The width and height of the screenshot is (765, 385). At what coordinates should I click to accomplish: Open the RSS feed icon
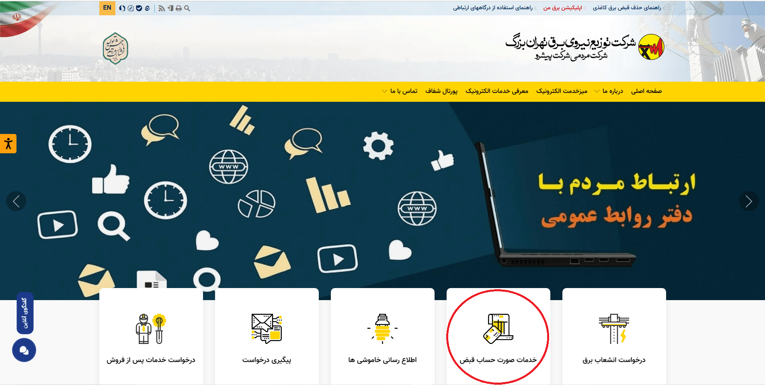pyautogui.click(x=162, y=8)
